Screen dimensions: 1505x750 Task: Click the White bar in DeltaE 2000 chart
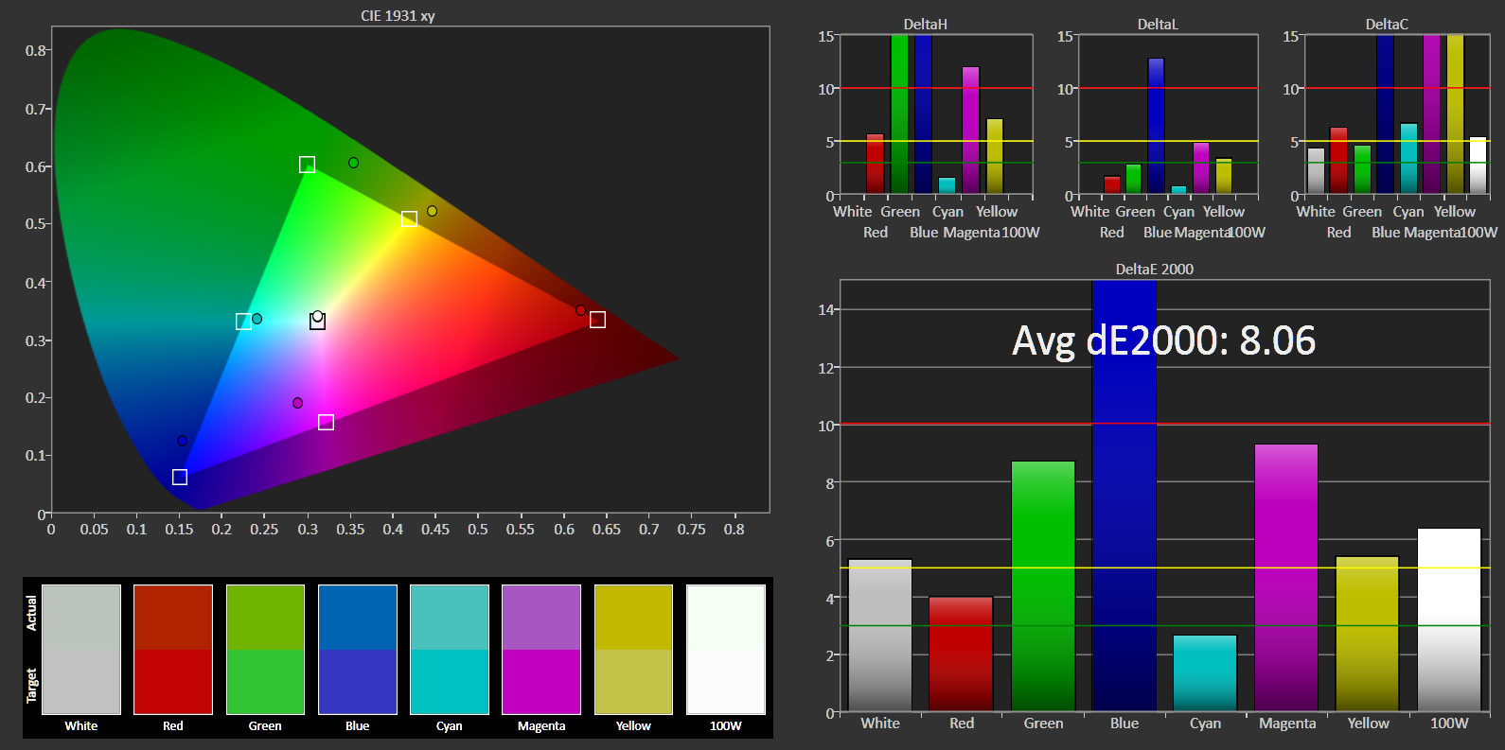[880, 635]
